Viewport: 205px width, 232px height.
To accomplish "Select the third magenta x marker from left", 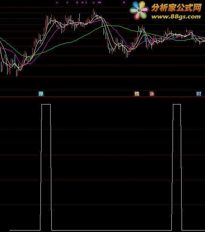I will pyautogui.click(x=77, y=2).
